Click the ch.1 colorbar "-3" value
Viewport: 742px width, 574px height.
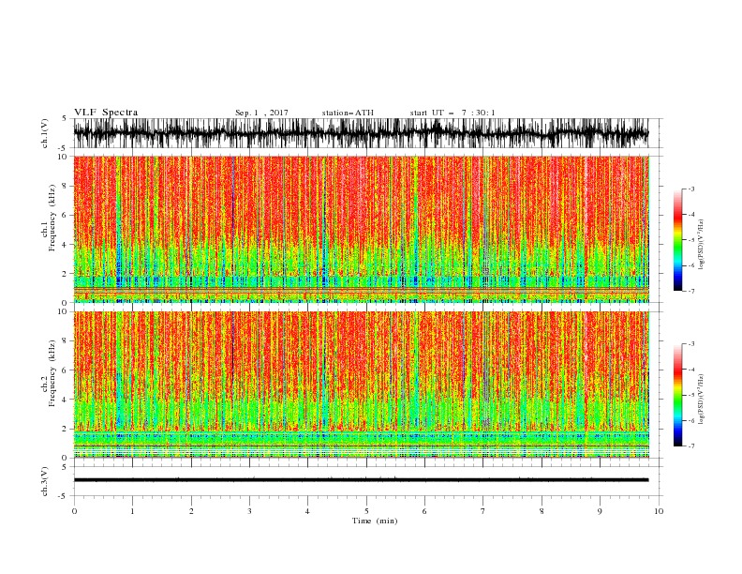(x=691, y=189)
